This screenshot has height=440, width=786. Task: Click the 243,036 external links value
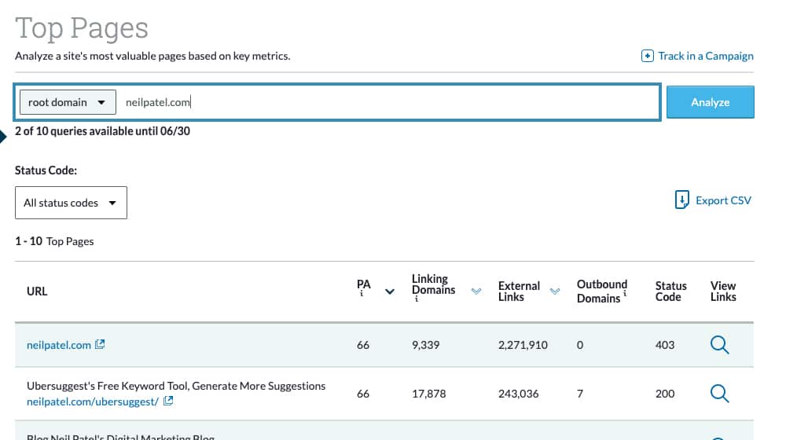click(518, 394)
